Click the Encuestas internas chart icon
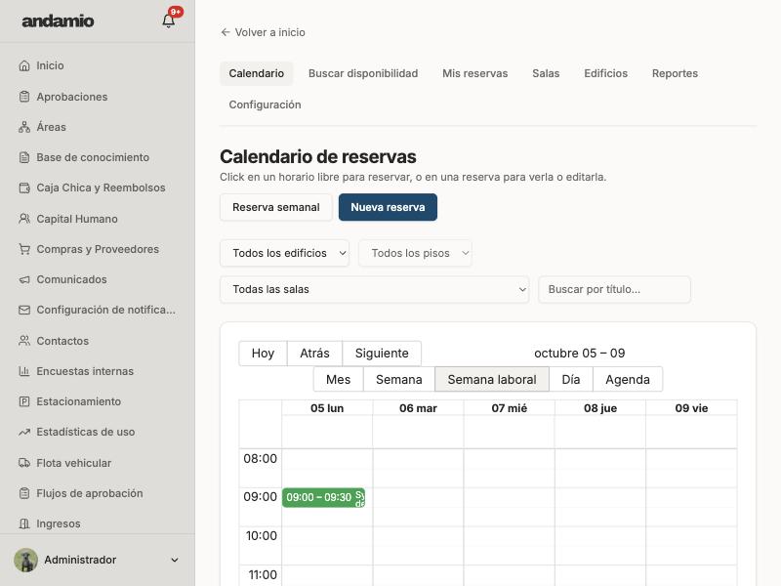The width and height of the screenshot is (781, 586). coord(23,371)
